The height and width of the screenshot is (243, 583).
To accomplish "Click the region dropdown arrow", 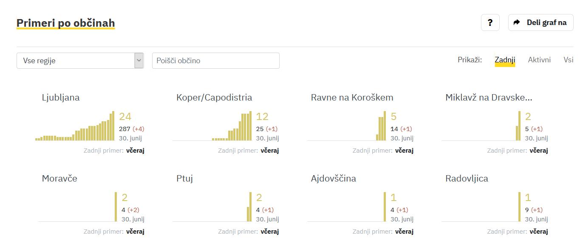I will tap(139, 61).
